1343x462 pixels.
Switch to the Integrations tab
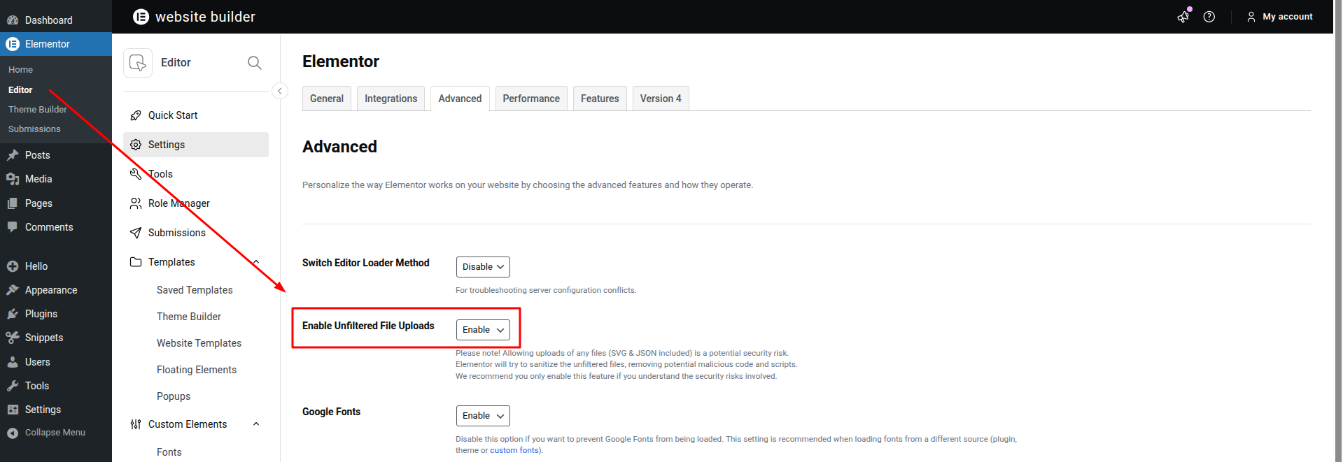click(391, 99)
